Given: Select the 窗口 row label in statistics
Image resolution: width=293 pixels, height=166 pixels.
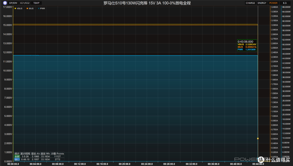Looking at the screenshot, I should point(17,159).
